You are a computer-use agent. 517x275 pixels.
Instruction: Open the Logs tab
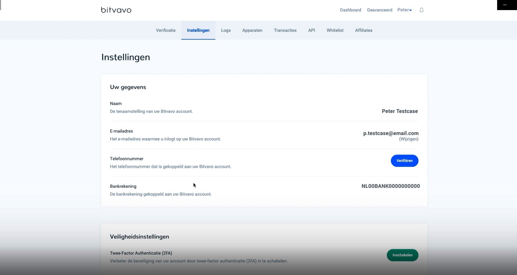[x=226, y=30]
